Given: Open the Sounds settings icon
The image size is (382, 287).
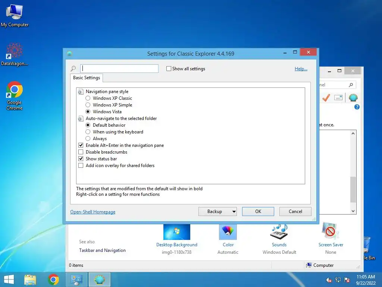Looking at the screenshot, I should [279, 232].
